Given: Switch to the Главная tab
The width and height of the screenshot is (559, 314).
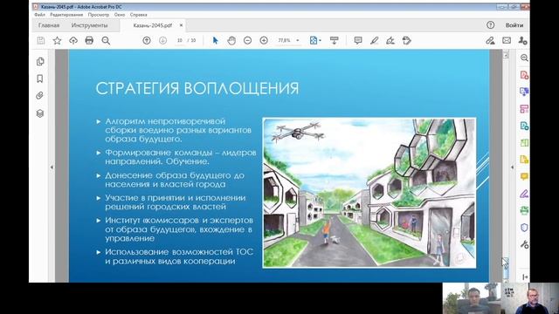Looking at the screenshot, I should coord(49,25).
